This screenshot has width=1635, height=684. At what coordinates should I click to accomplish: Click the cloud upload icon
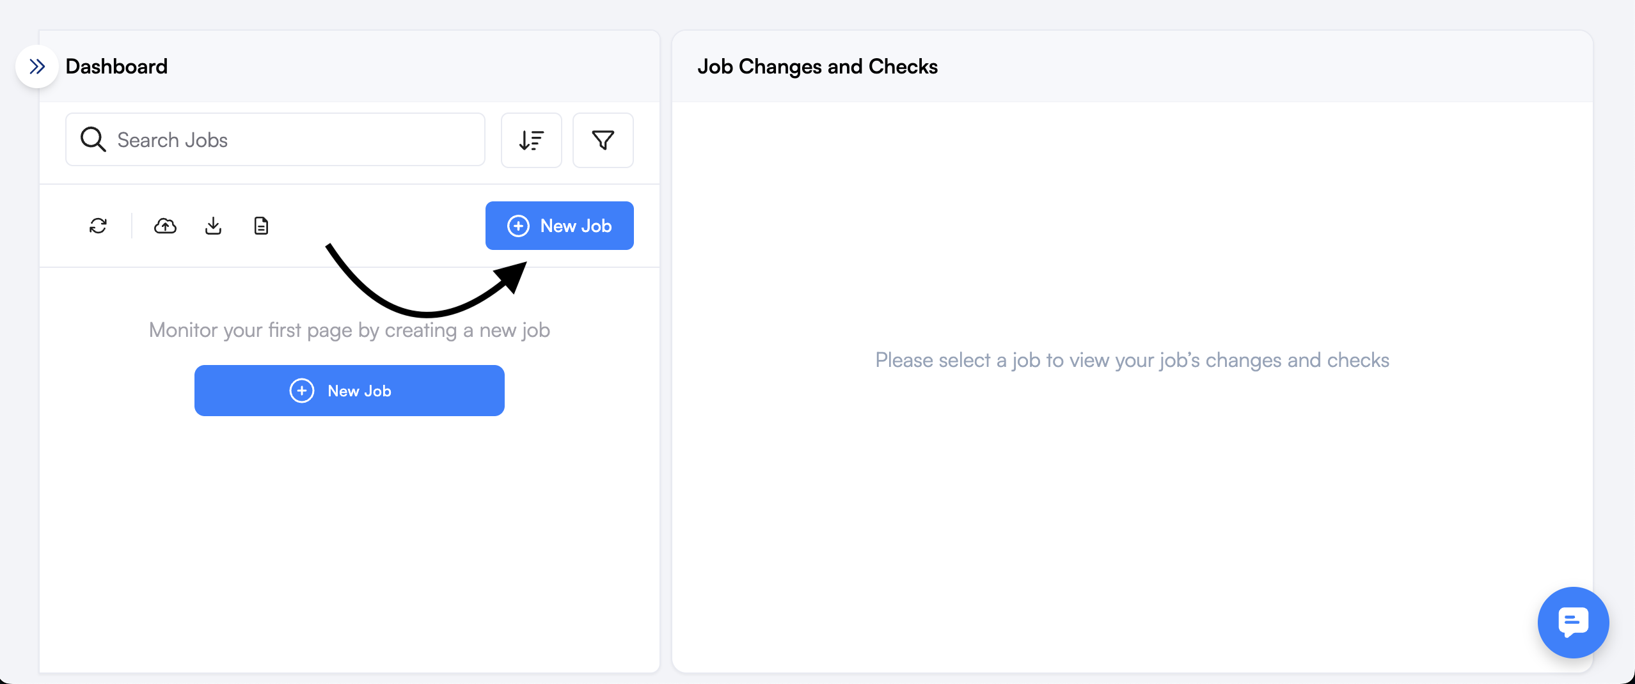(165, 226)
